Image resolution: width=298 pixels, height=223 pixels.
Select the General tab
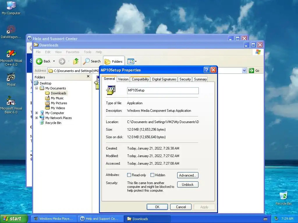click(x=109, y=79)
